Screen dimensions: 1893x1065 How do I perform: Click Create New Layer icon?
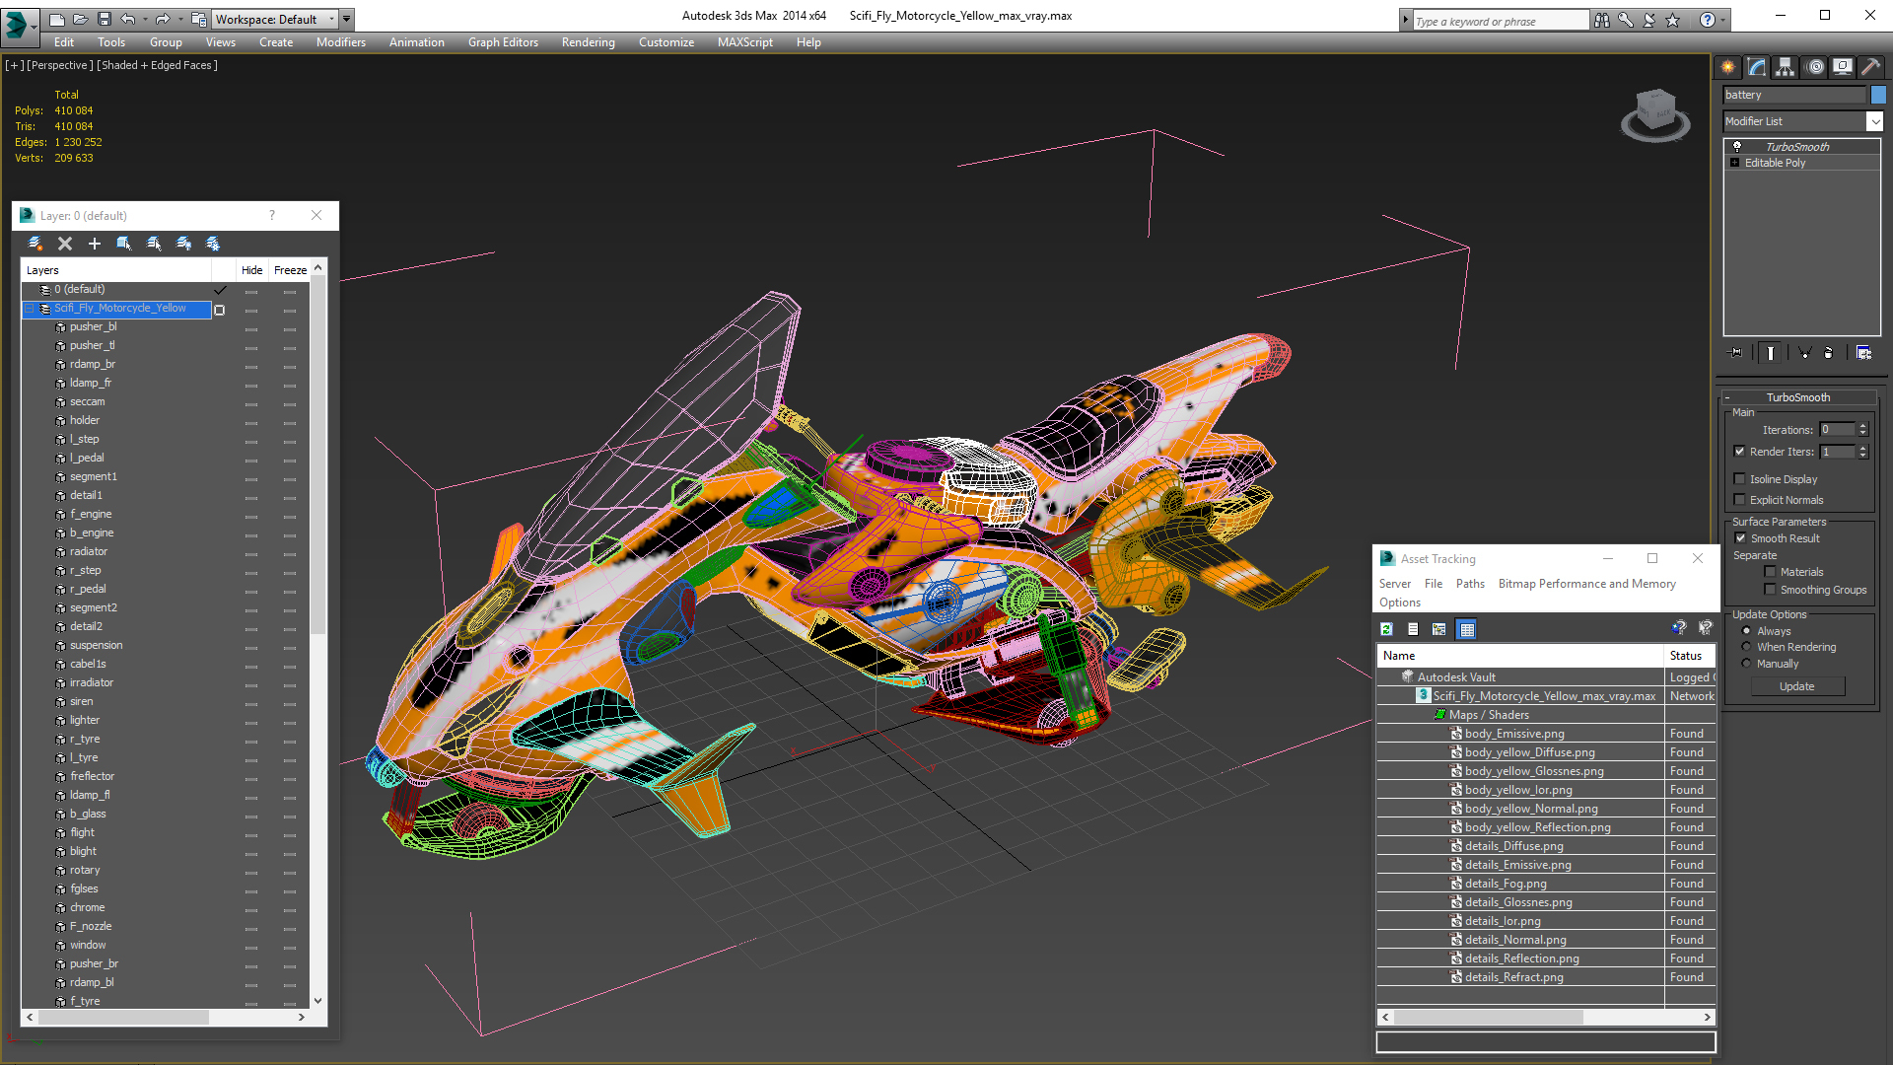pos(35,244)
